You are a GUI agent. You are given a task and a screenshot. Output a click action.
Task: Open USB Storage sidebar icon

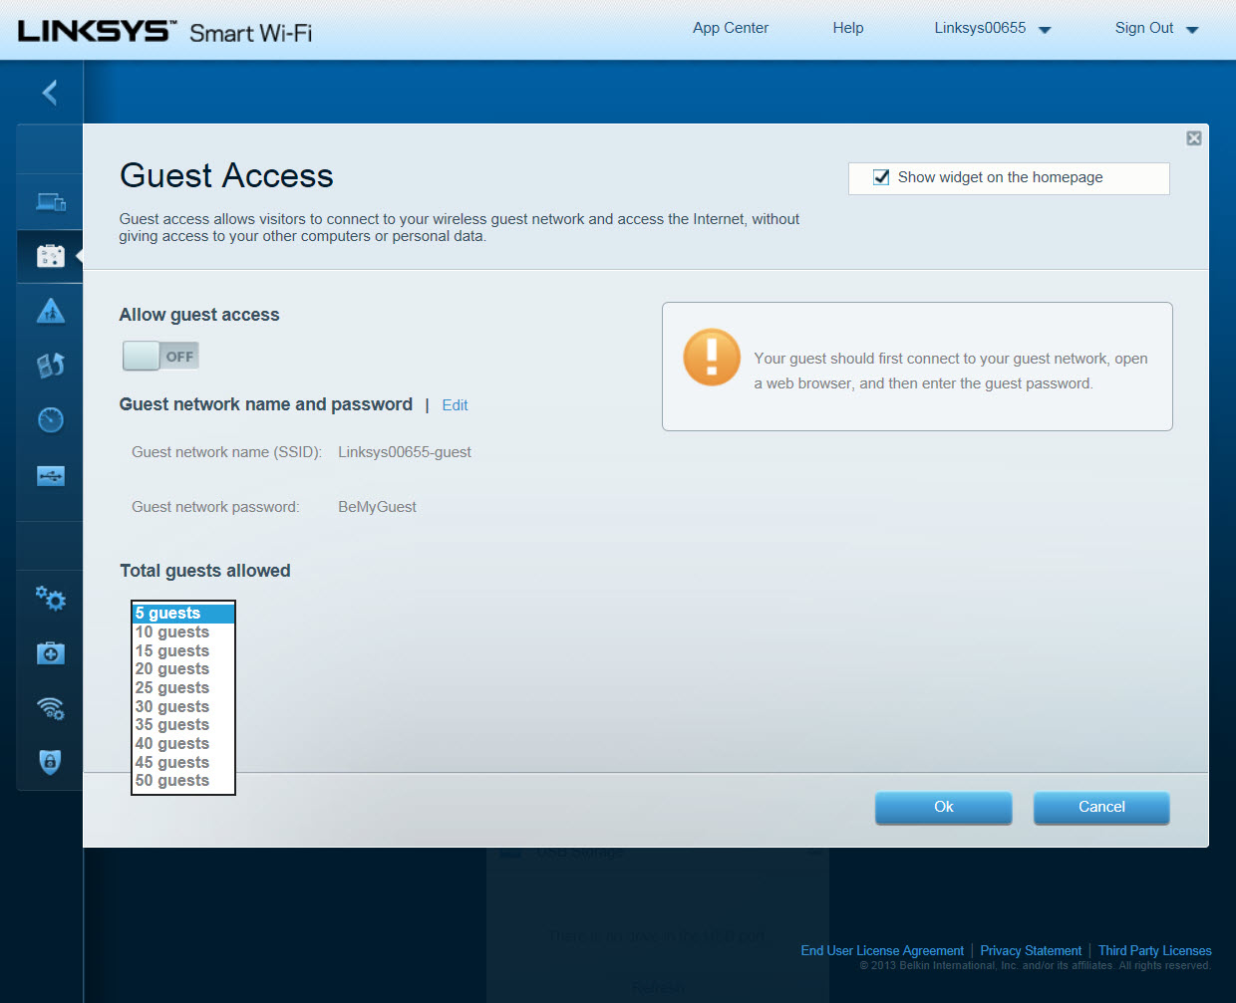(x=51, y=475)
